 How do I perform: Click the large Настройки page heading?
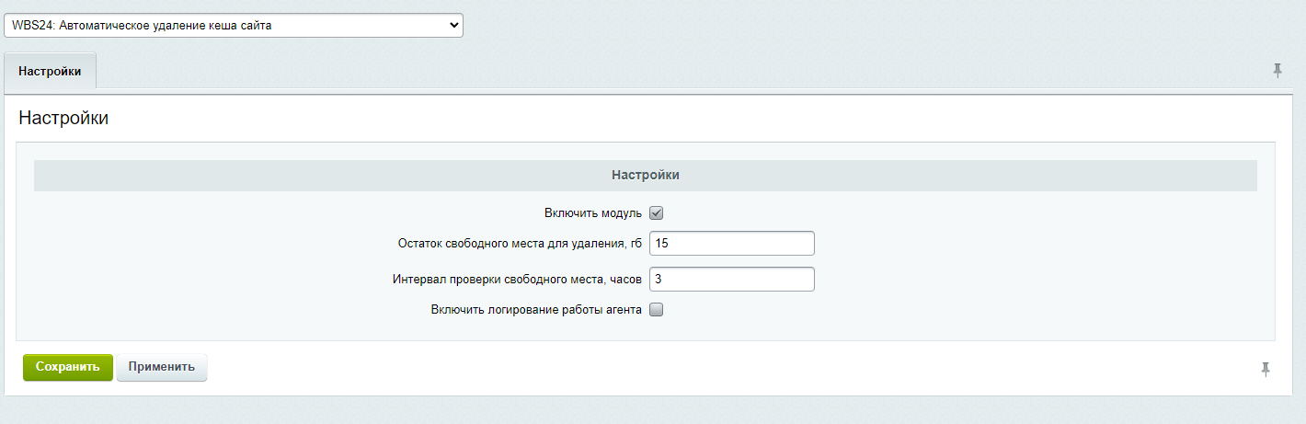[63, 119]
